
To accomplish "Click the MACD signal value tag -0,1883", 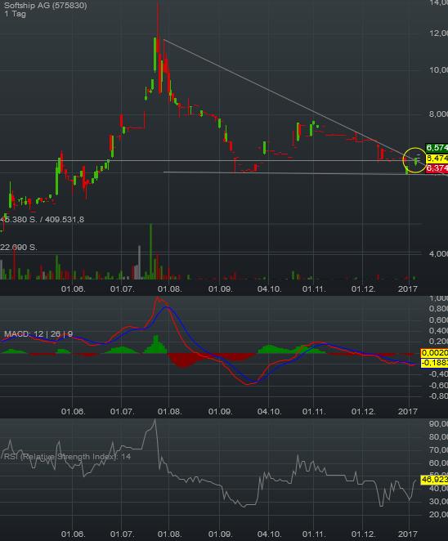I will tap(434, 363).
